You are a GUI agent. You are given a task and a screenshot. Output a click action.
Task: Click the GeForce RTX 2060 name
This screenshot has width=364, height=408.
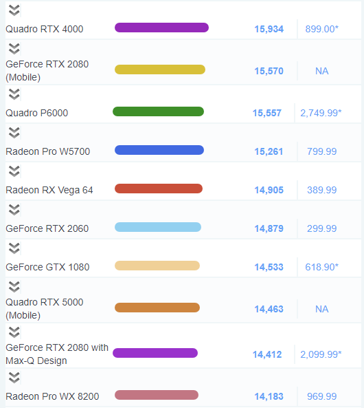47,228
